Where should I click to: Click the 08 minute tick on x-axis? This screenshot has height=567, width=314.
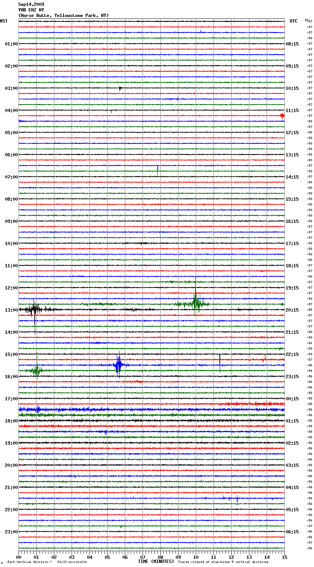coord(160,557)
